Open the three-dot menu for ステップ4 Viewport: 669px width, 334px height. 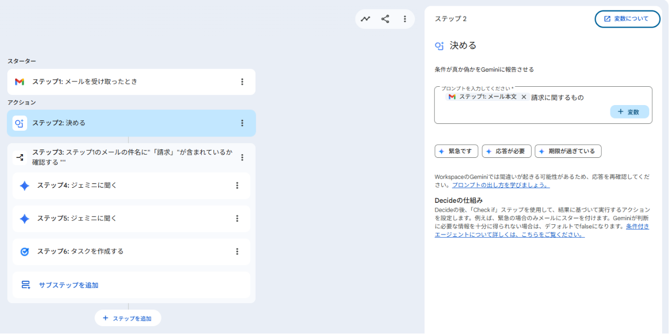tap(237, 186)
